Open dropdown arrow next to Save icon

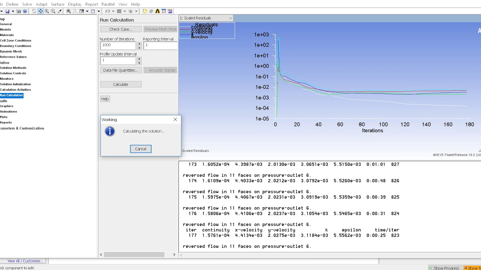[13, 11]
